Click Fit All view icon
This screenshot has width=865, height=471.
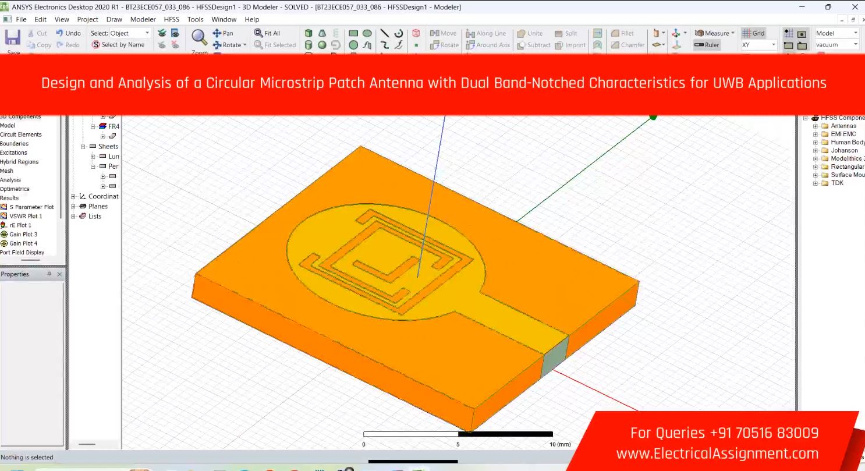pyautogui.click(x=267, y=33)
